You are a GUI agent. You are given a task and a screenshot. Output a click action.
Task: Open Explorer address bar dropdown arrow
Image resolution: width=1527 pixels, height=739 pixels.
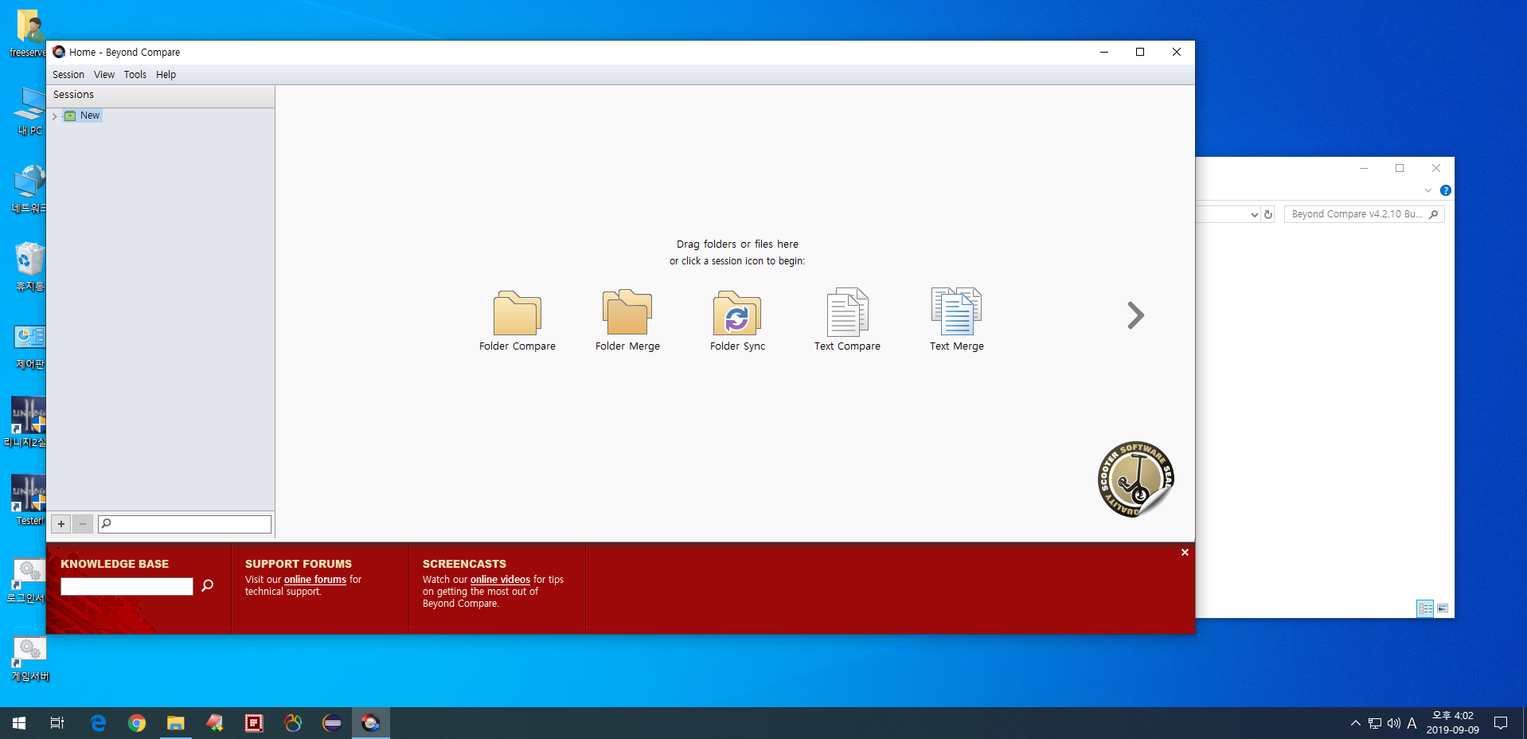point(1254,214)
